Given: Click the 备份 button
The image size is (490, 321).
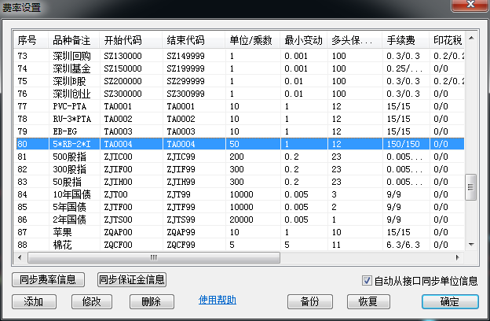Looking at the screenshot, I should [x=309, y=301].
